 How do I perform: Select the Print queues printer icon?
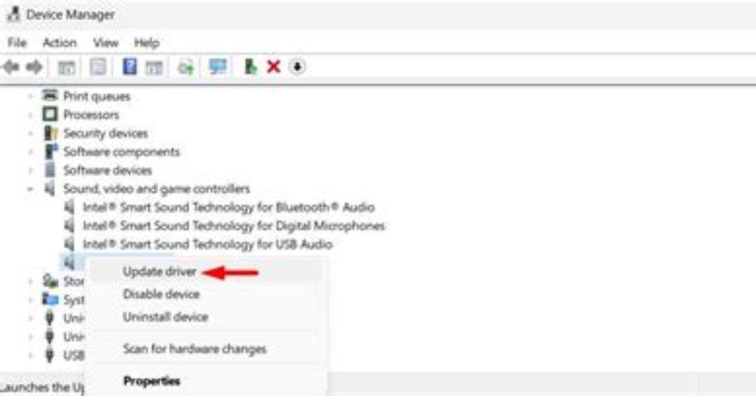coord(50,96)
